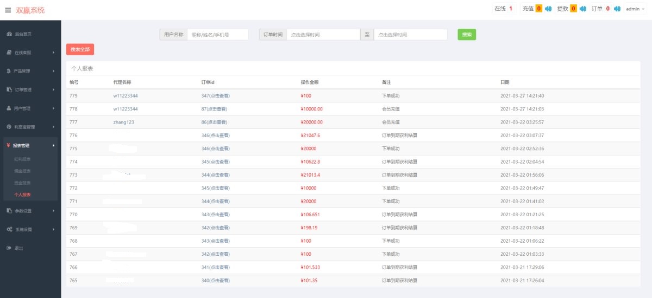Go to 后台首页 in the sidebar
The height and width of the screenshot is (298, 652).
pyautogui.click(x=23, y=34)
